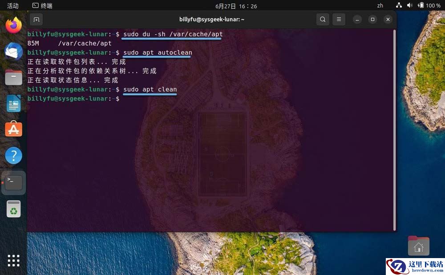This screenshot has width=445, height=275.
Task: Open the terminal hamburger menu
Action: [339, 19]
